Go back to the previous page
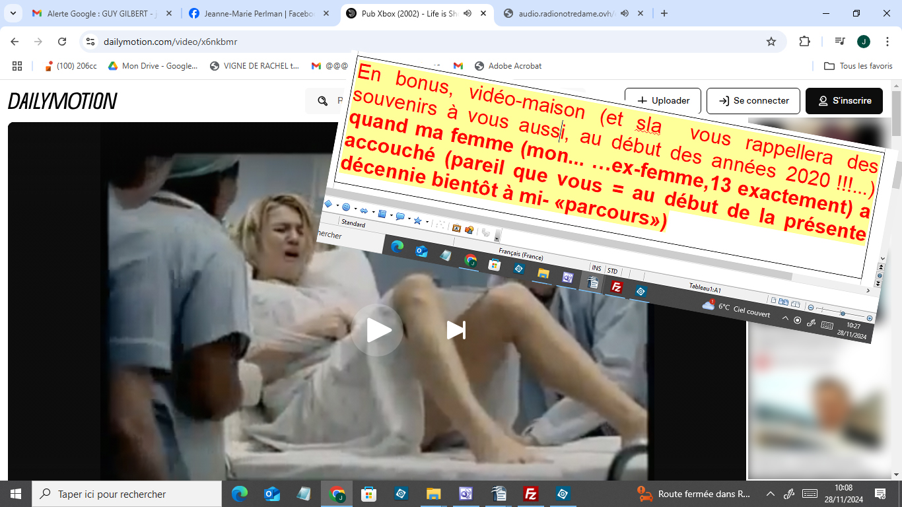902x507 pixels. coord(15,42)
